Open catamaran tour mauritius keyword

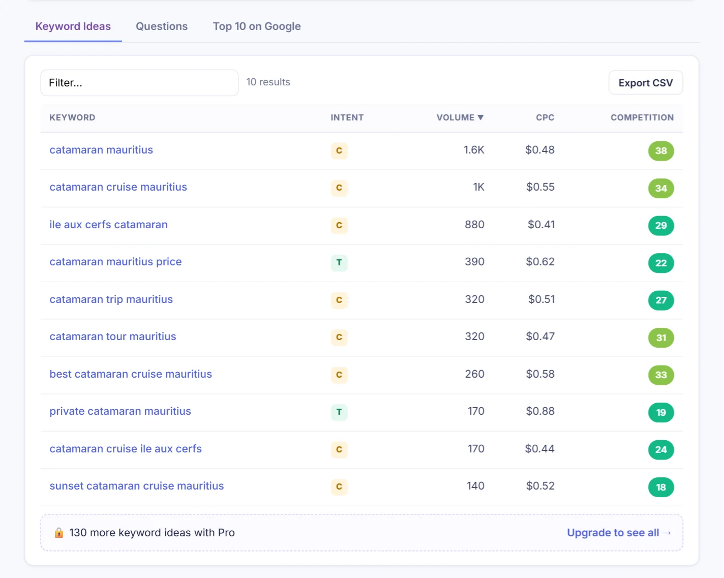pos(113,337)
